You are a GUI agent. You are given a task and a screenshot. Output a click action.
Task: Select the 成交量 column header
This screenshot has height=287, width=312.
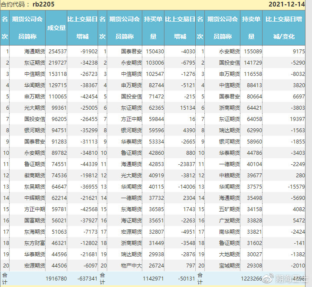56,28
